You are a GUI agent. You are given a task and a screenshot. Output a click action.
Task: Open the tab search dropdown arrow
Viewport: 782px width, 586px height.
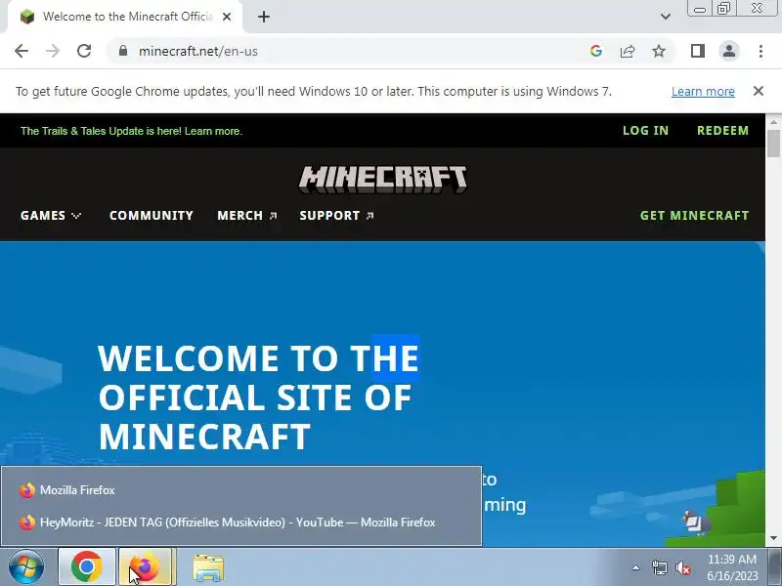coord(666,17)
